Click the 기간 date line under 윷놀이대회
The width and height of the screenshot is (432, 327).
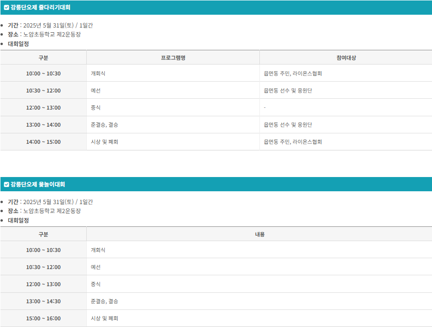coord(50,202)
